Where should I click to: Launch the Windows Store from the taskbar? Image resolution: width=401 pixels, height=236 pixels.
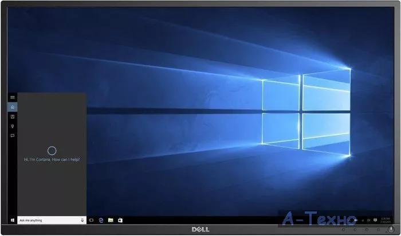120,219
